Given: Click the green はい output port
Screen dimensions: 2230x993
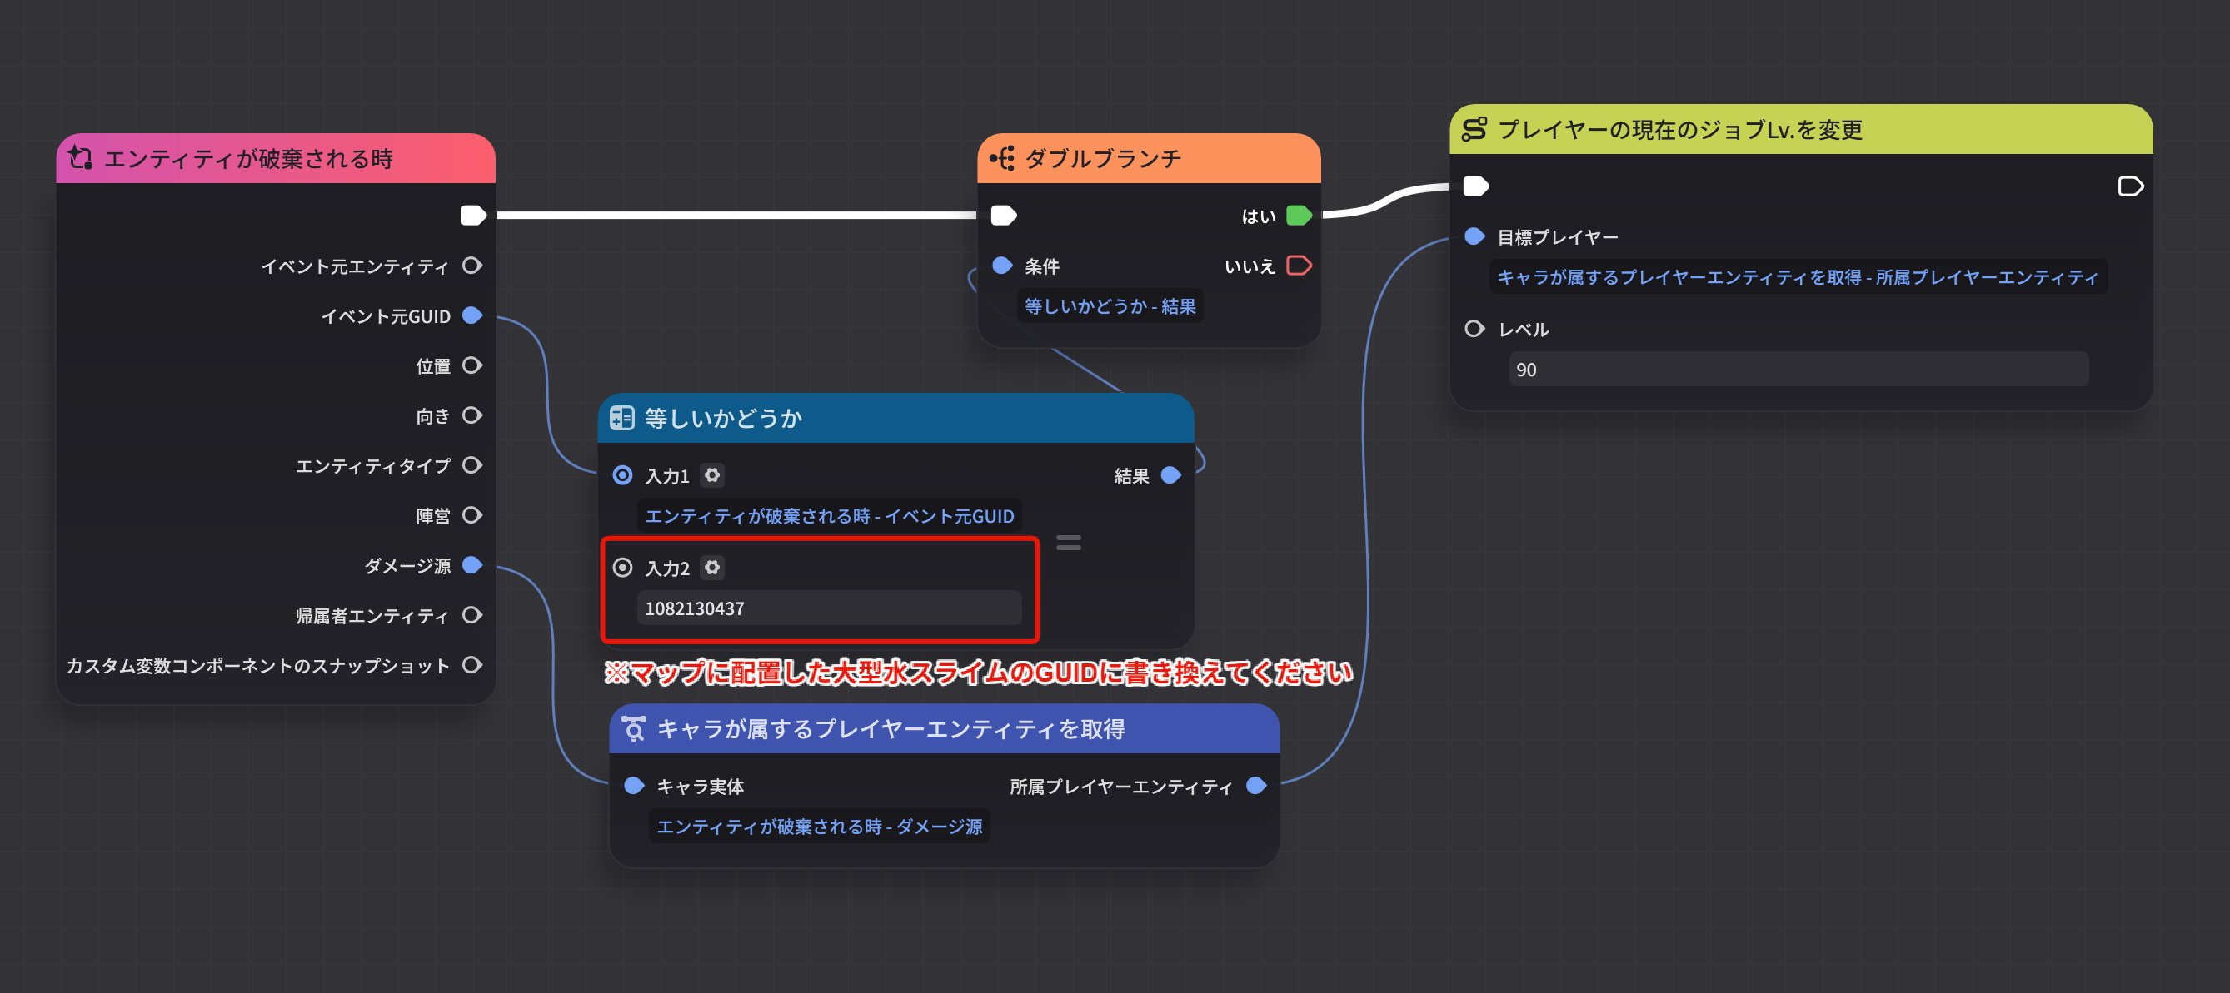Looking at the screenshot, I should (1300, 216).
